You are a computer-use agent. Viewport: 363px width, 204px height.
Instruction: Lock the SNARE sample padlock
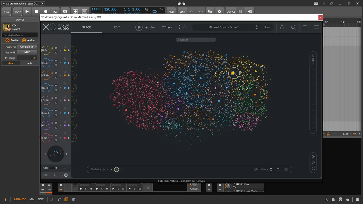(x=65, y=109)
